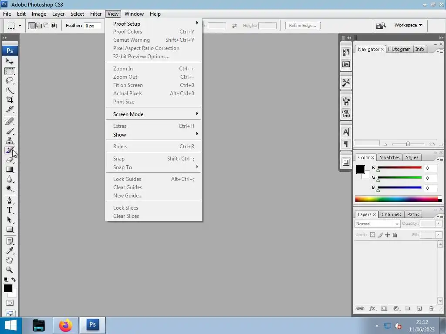Select the Lasso tool

pos(10,80)
